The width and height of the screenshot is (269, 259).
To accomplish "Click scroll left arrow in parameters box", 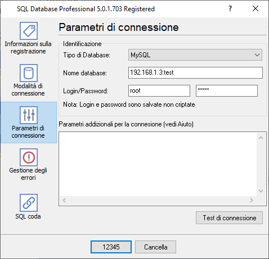I will point(64,201).
